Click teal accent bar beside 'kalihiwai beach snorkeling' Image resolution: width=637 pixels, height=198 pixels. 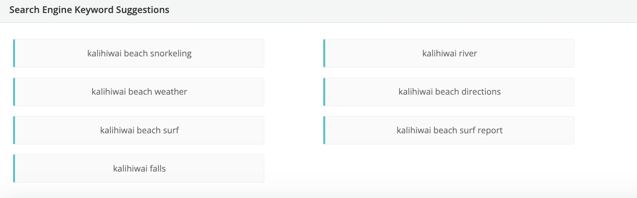click(14, 53)
